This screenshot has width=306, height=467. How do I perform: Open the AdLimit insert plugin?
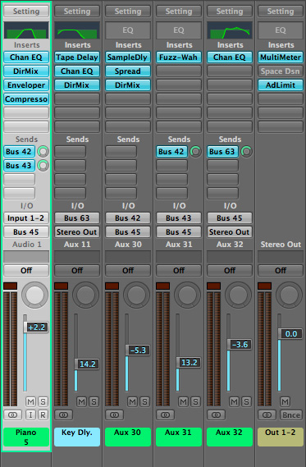pos(281,85)
